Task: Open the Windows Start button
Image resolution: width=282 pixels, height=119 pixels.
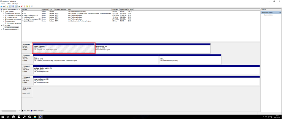Action: click(2, 117)
